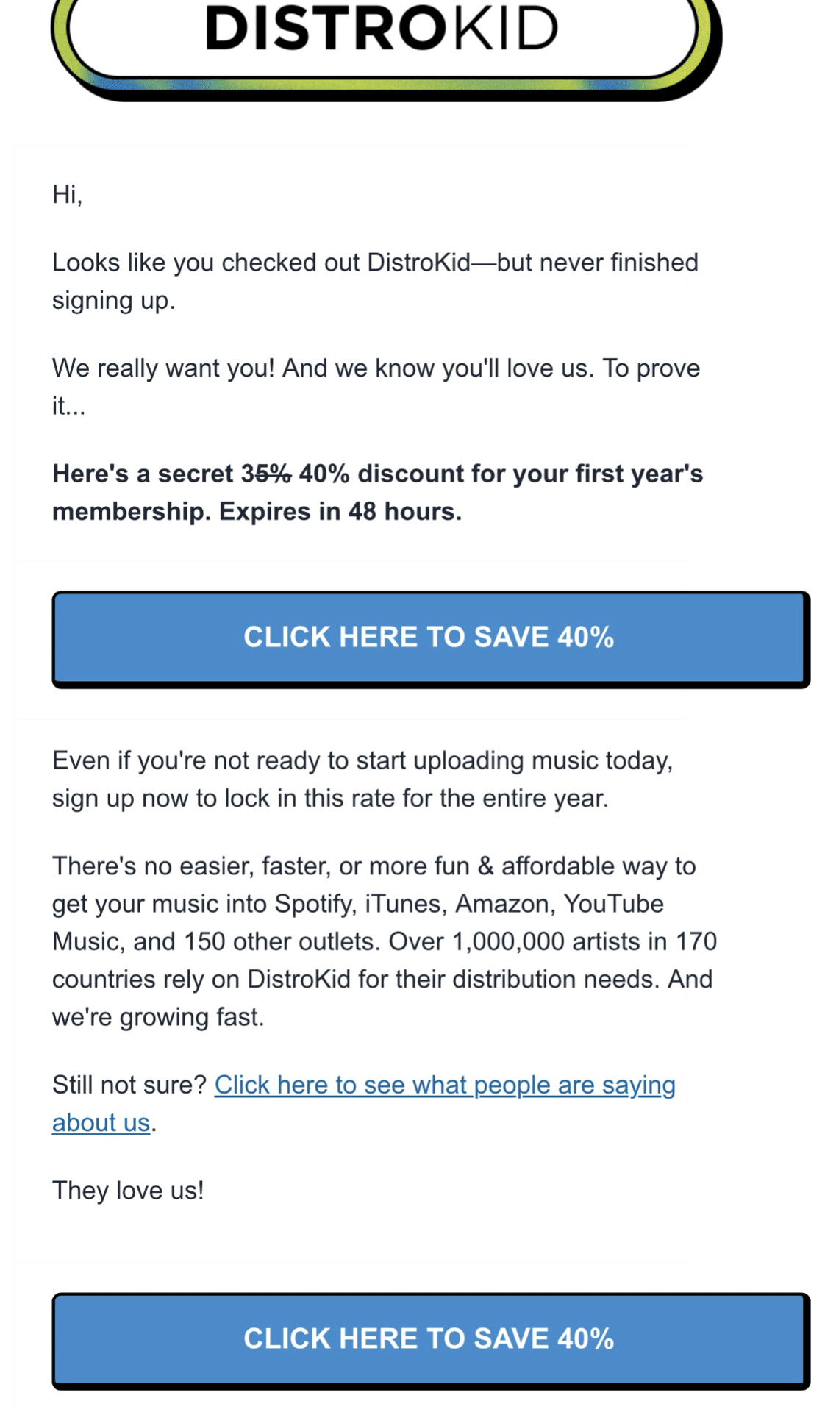Click the DistroKid logo banner

382,33
